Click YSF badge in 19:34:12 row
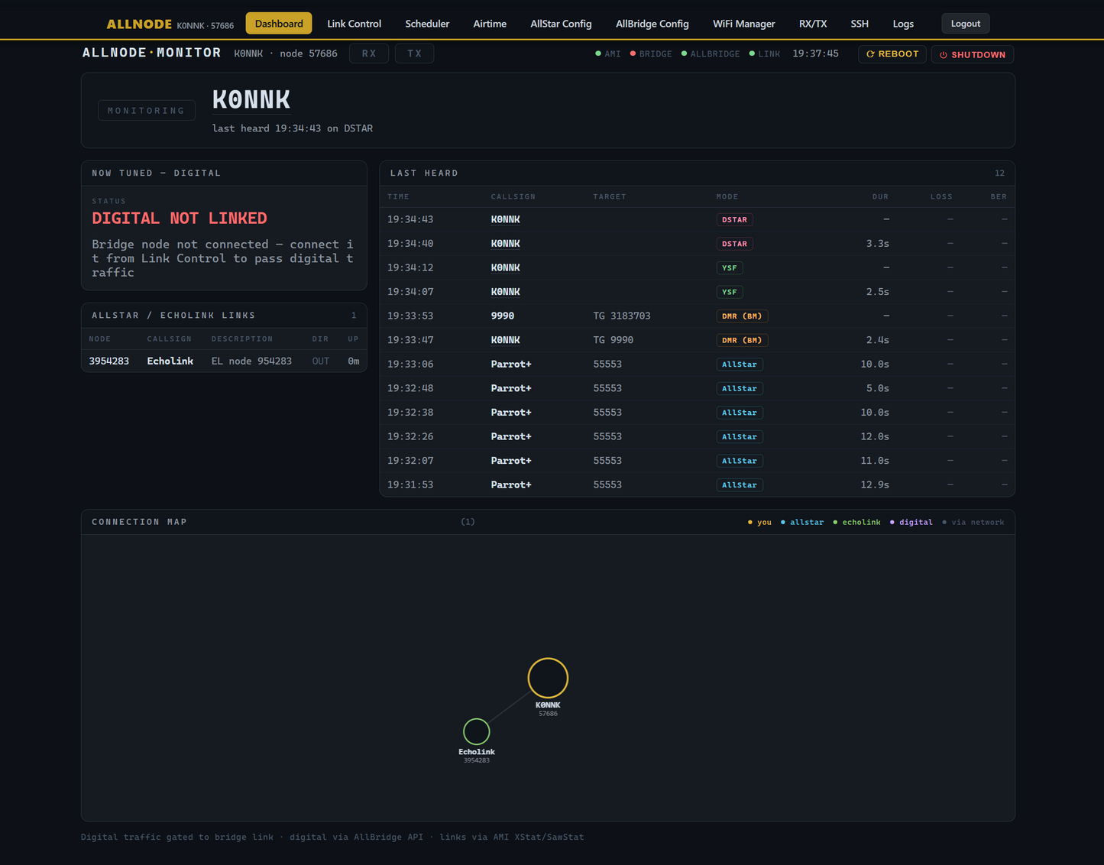Image resolution: width=1104 pixels, height=865 pixels. click(x=730, y=267)
